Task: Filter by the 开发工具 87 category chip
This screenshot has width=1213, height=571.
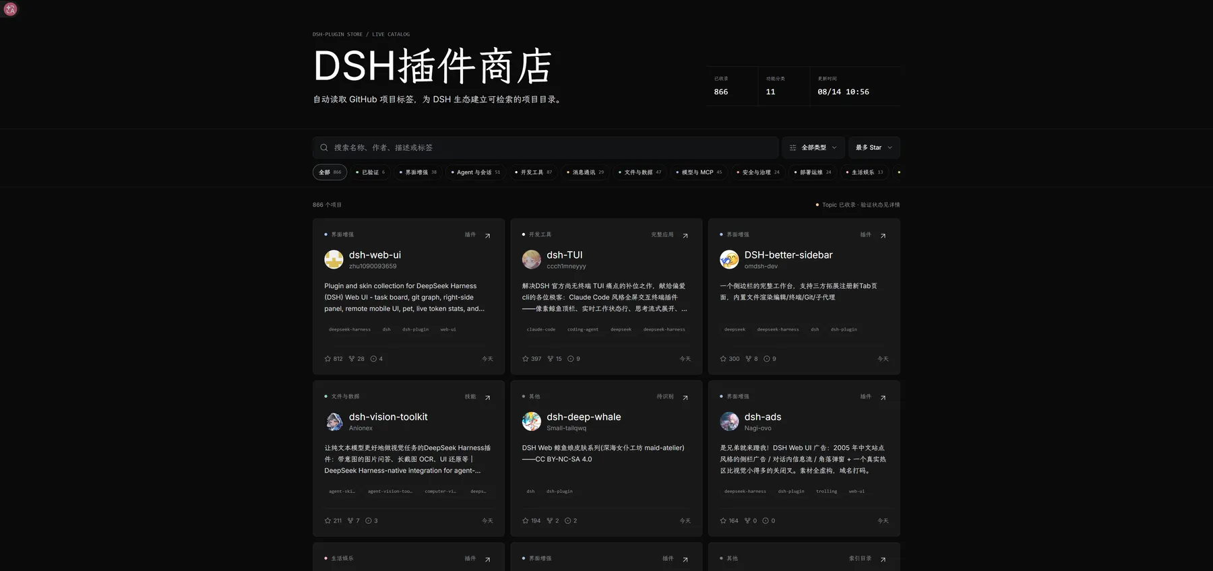Action: click(x=533, y=172)
